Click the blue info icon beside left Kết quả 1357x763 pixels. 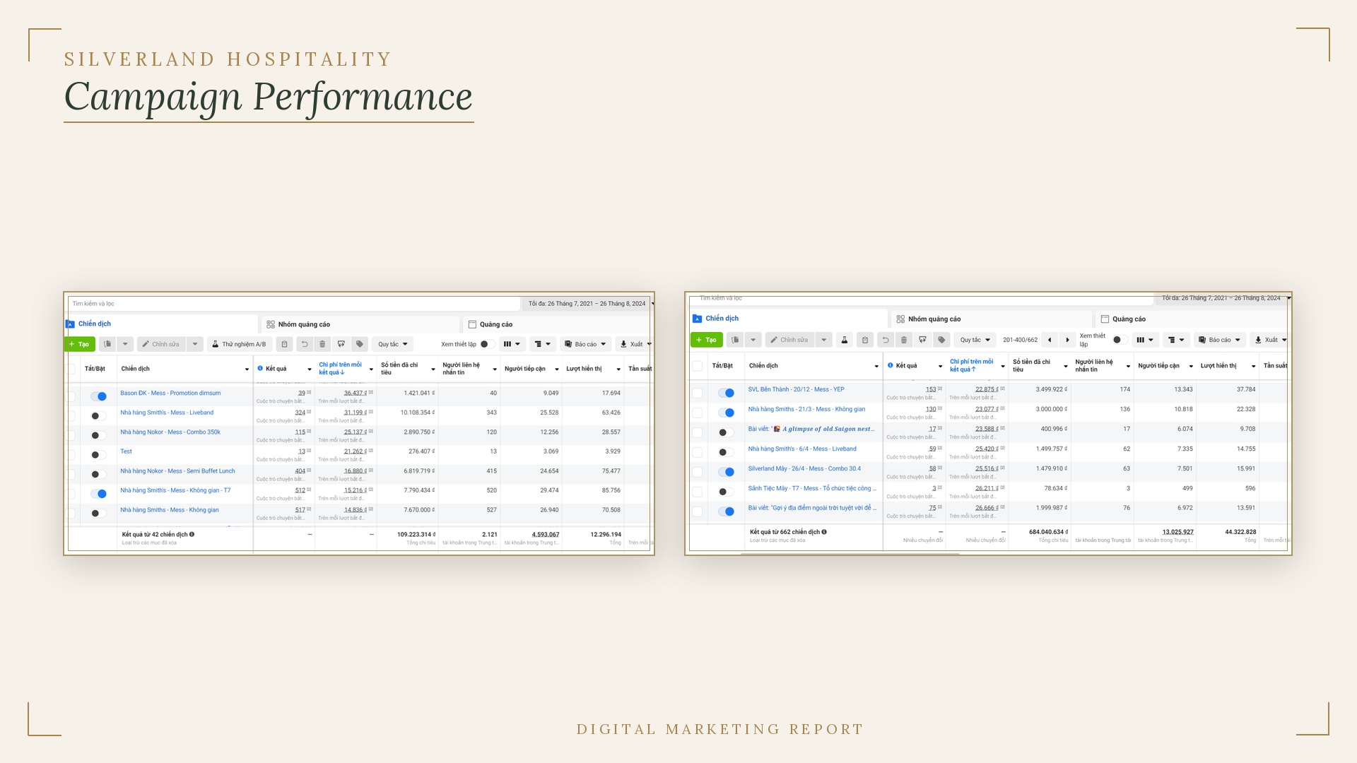(x=260, y=368)
